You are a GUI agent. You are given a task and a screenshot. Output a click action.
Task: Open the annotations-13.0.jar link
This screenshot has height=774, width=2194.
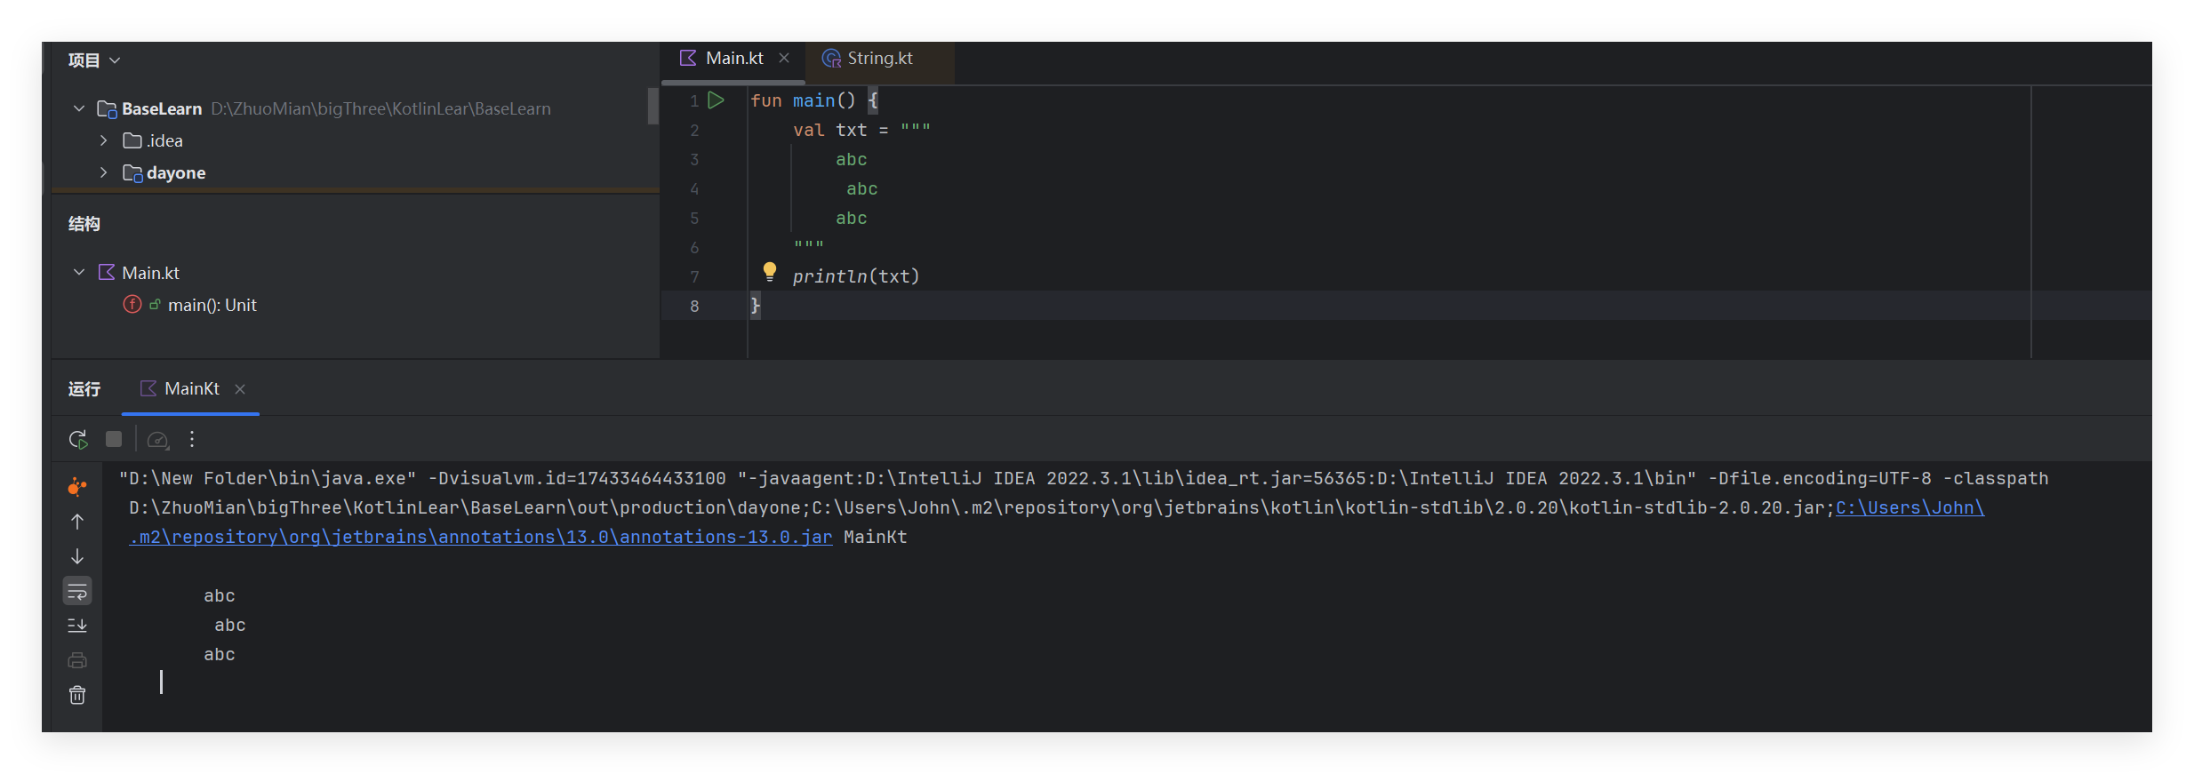[481, 537]
